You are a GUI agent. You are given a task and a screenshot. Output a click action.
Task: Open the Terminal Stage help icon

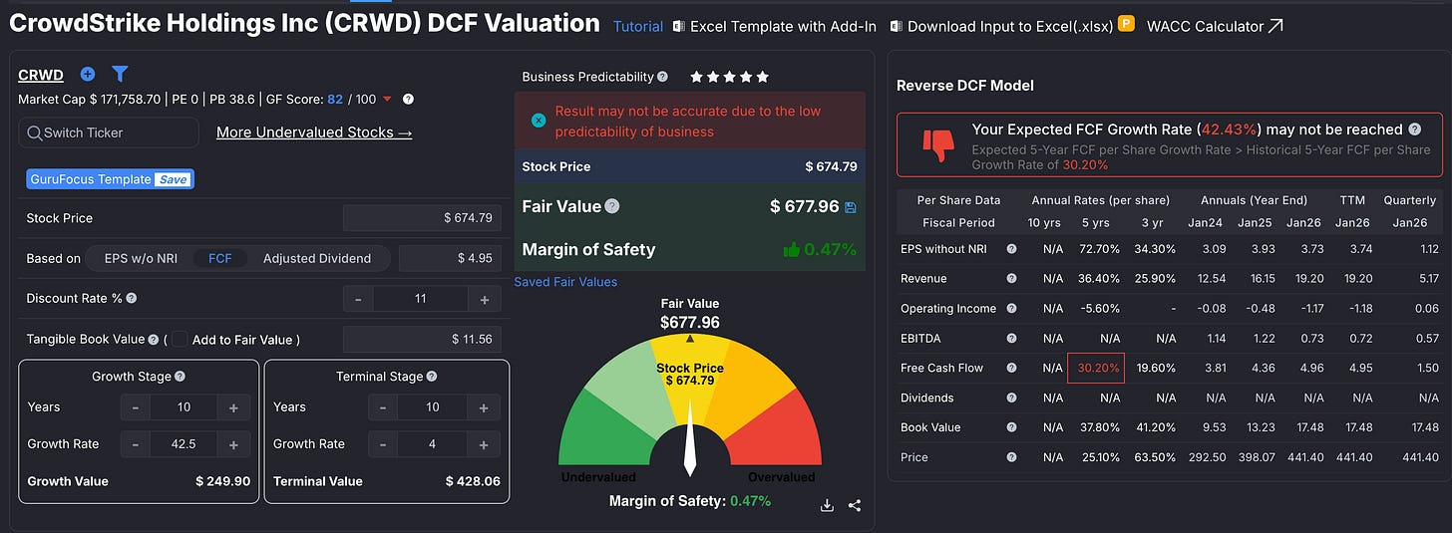(x=430, y=377)
